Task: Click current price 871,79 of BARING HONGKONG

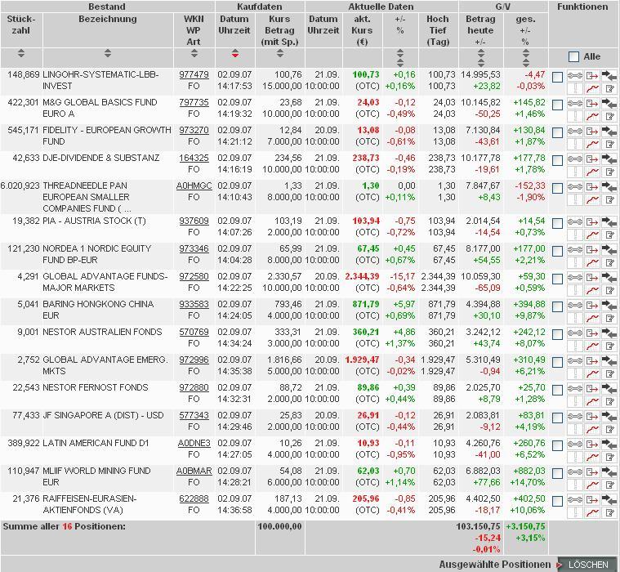Action: point(366,304)
